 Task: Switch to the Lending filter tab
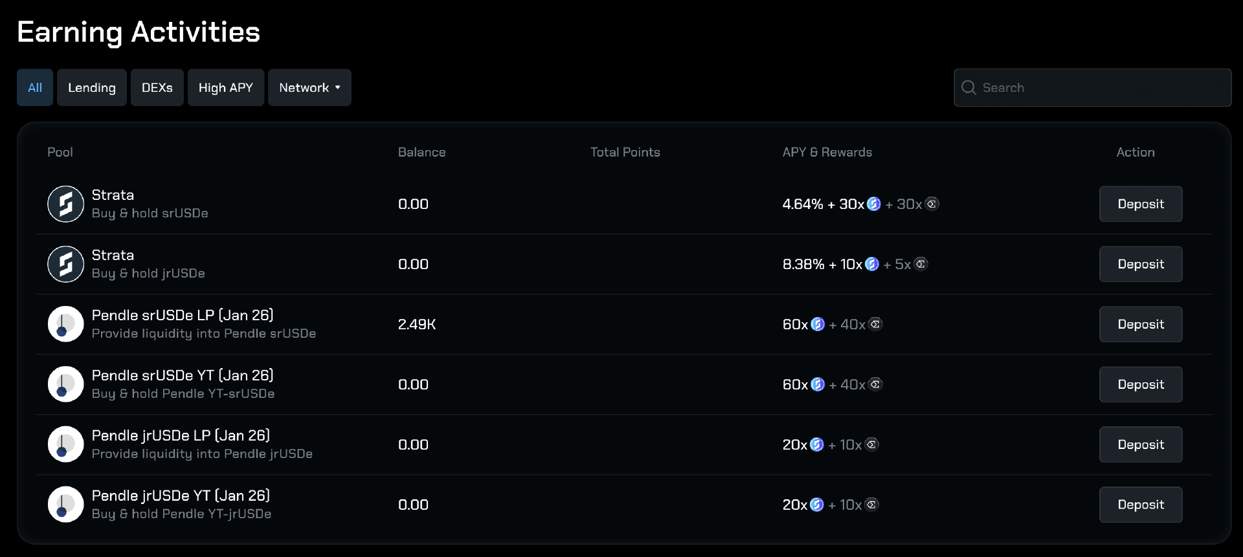point(92,87)
